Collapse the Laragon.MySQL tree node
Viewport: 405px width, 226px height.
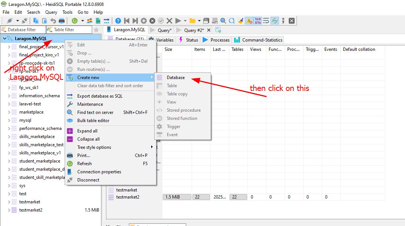[x=5, y=39]
